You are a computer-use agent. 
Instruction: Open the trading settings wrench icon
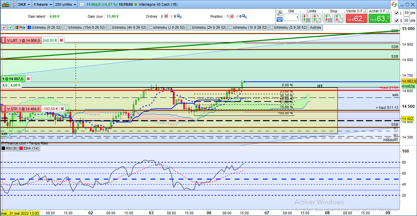click(x=280, y=13)
